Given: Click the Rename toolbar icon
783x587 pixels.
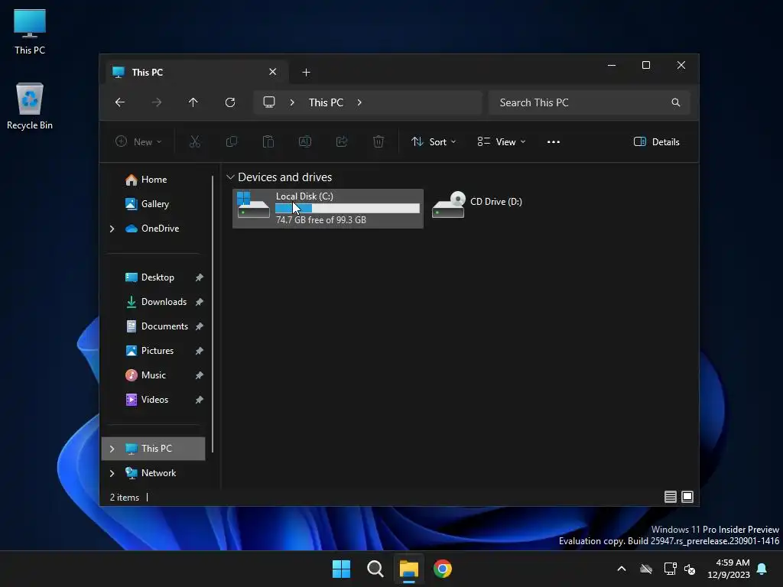Looking at the screenshot, I should pos(305,141).
